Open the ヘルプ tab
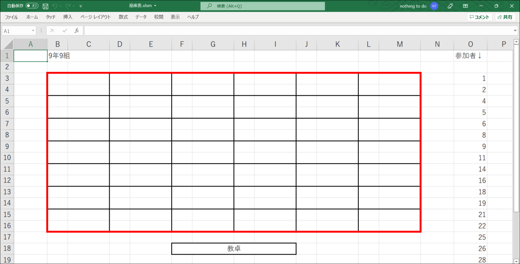Image resolution: width=520 pixels, height=264 pixels. (193, 17)
